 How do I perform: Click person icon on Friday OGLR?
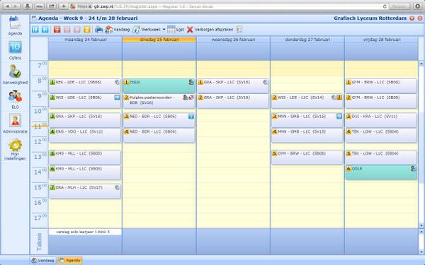413,169
